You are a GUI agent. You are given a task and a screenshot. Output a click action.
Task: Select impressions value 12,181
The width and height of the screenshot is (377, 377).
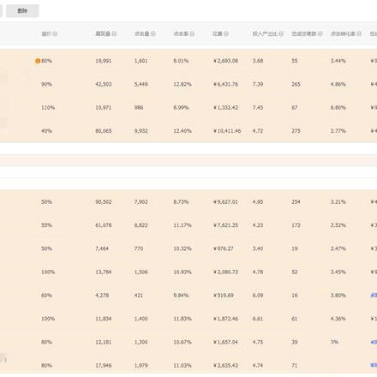tap(104, 343)
